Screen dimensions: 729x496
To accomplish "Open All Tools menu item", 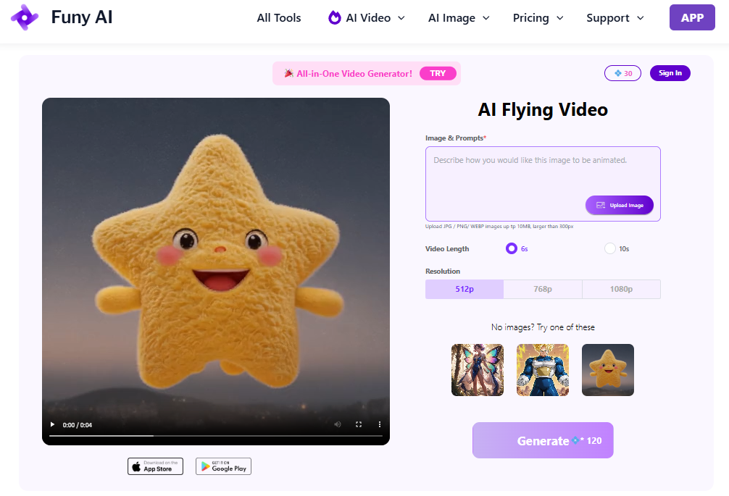I will 279,18.
